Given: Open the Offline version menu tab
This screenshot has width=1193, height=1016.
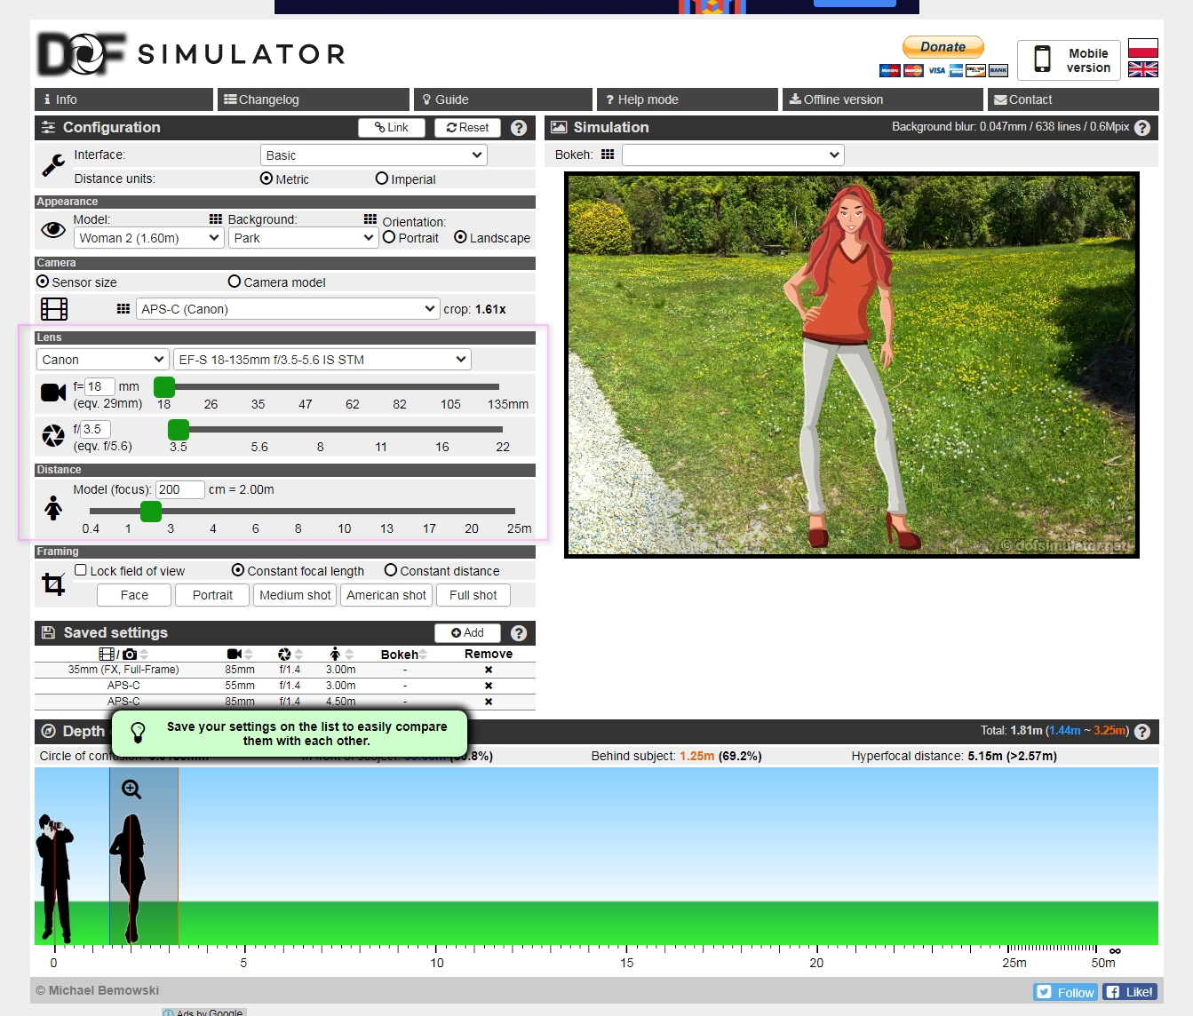Looking at the screenshot, I should (x=883, y=99).
